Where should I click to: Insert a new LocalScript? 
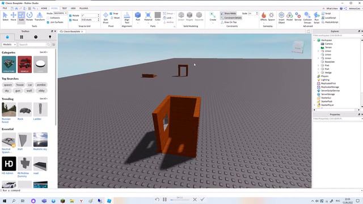tap(329, 18)
